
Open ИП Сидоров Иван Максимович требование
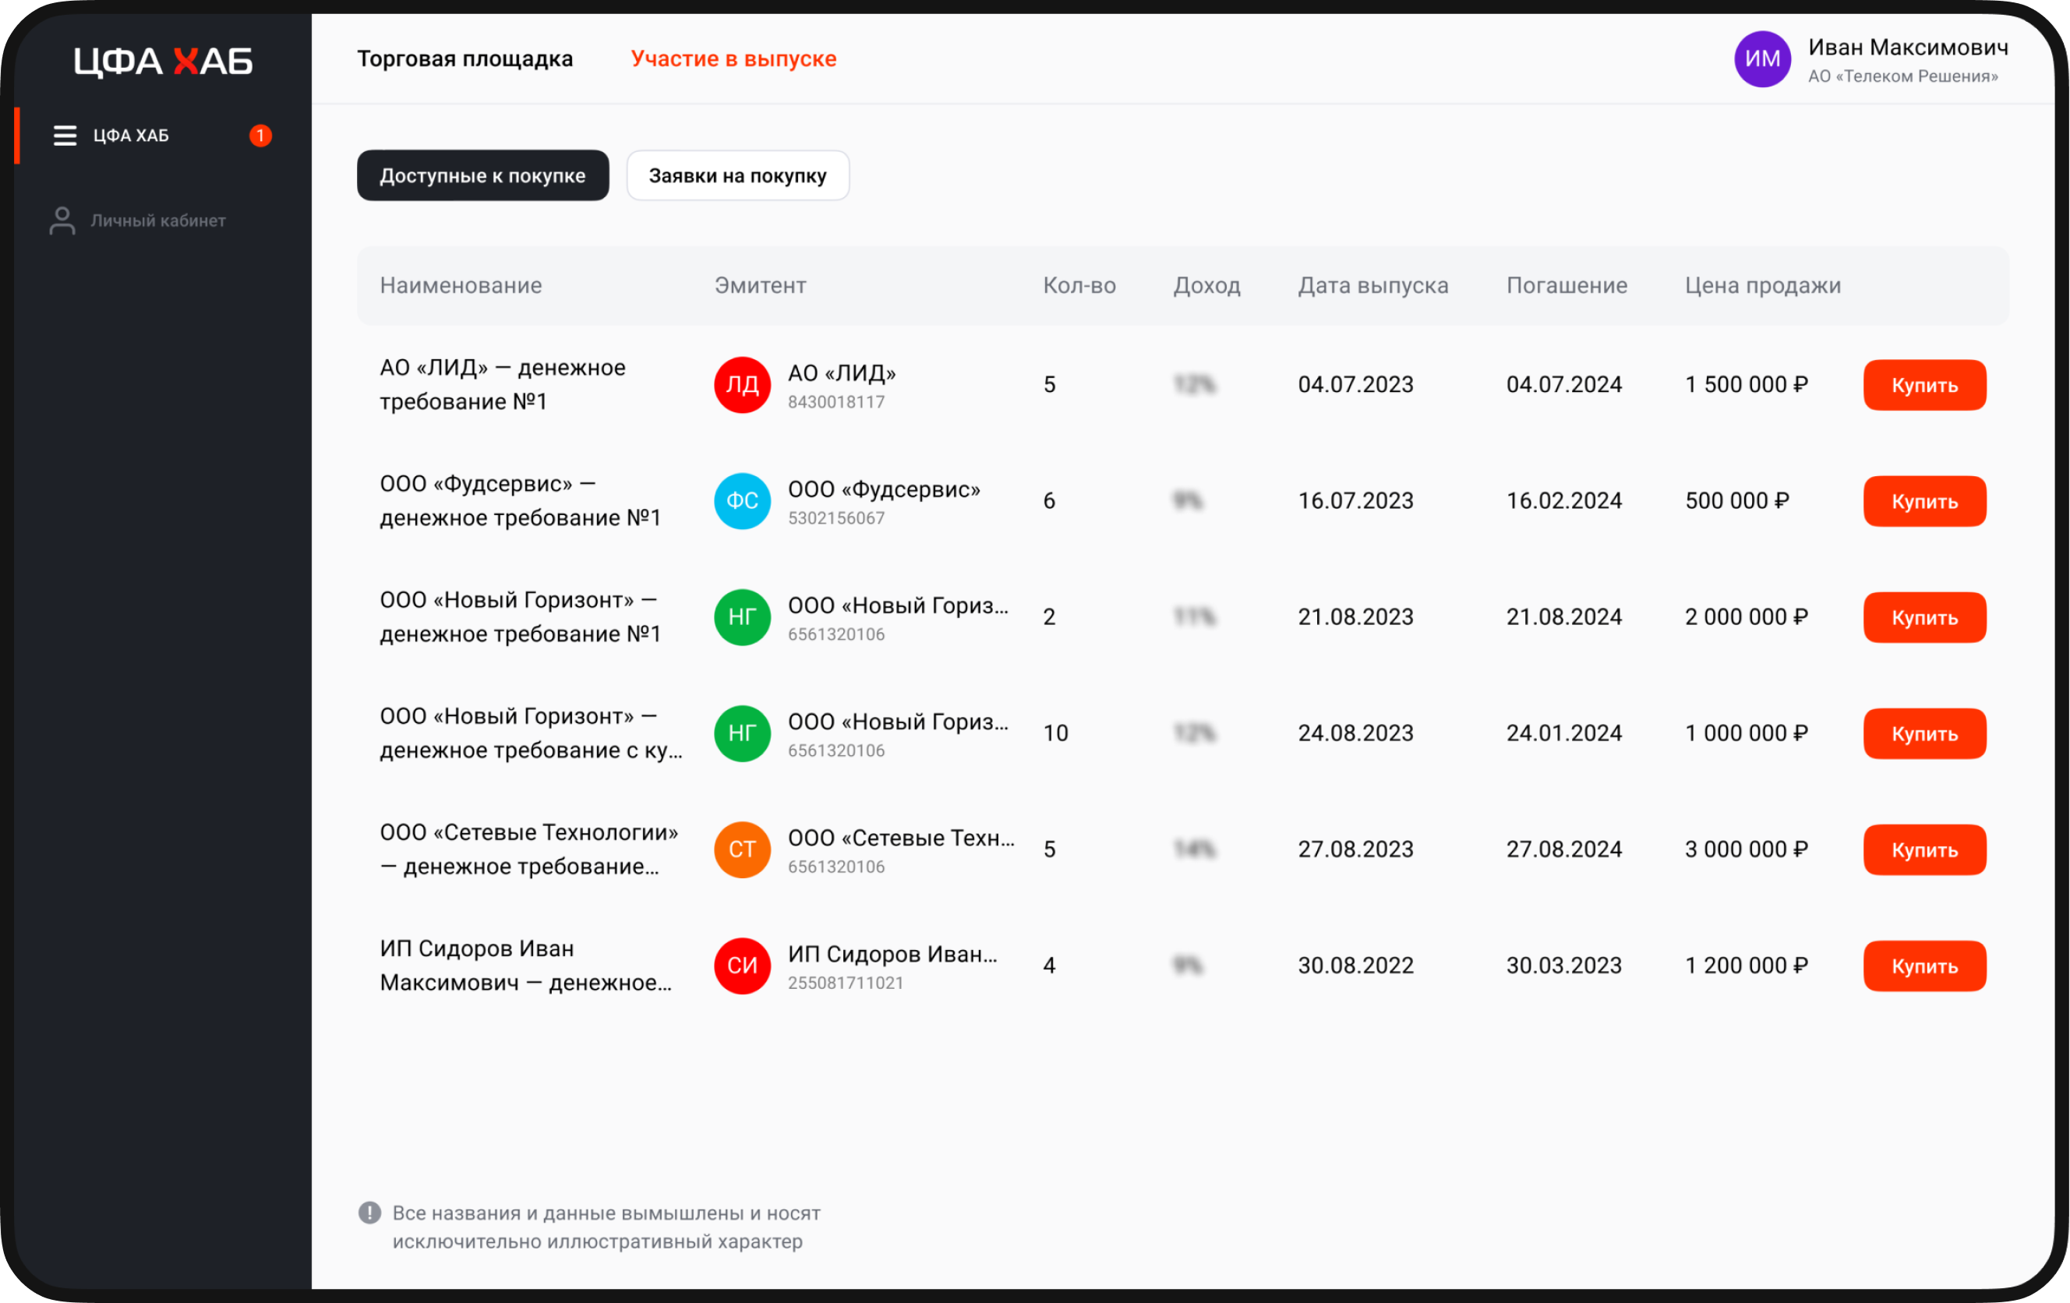coord(526,966)
